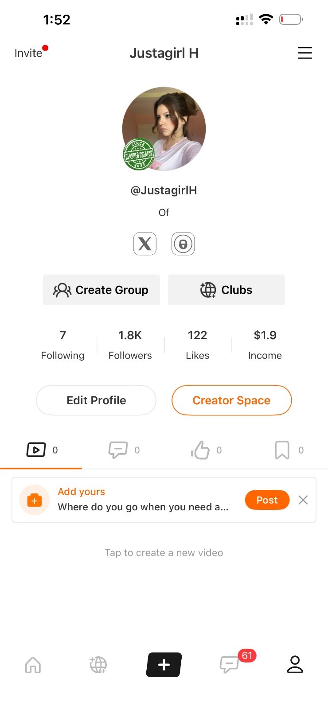This screenshot has height=710, width=328.
Task: Open Edit Profile
Action: point(96,400)
